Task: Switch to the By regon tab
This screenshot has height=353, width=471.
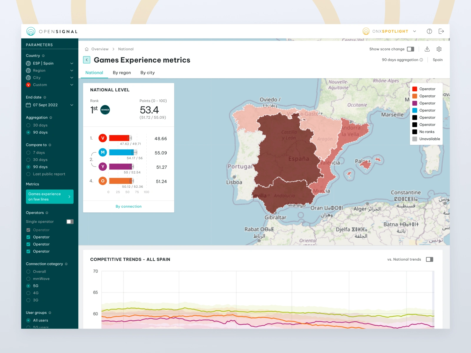Action: pos(122,73)
